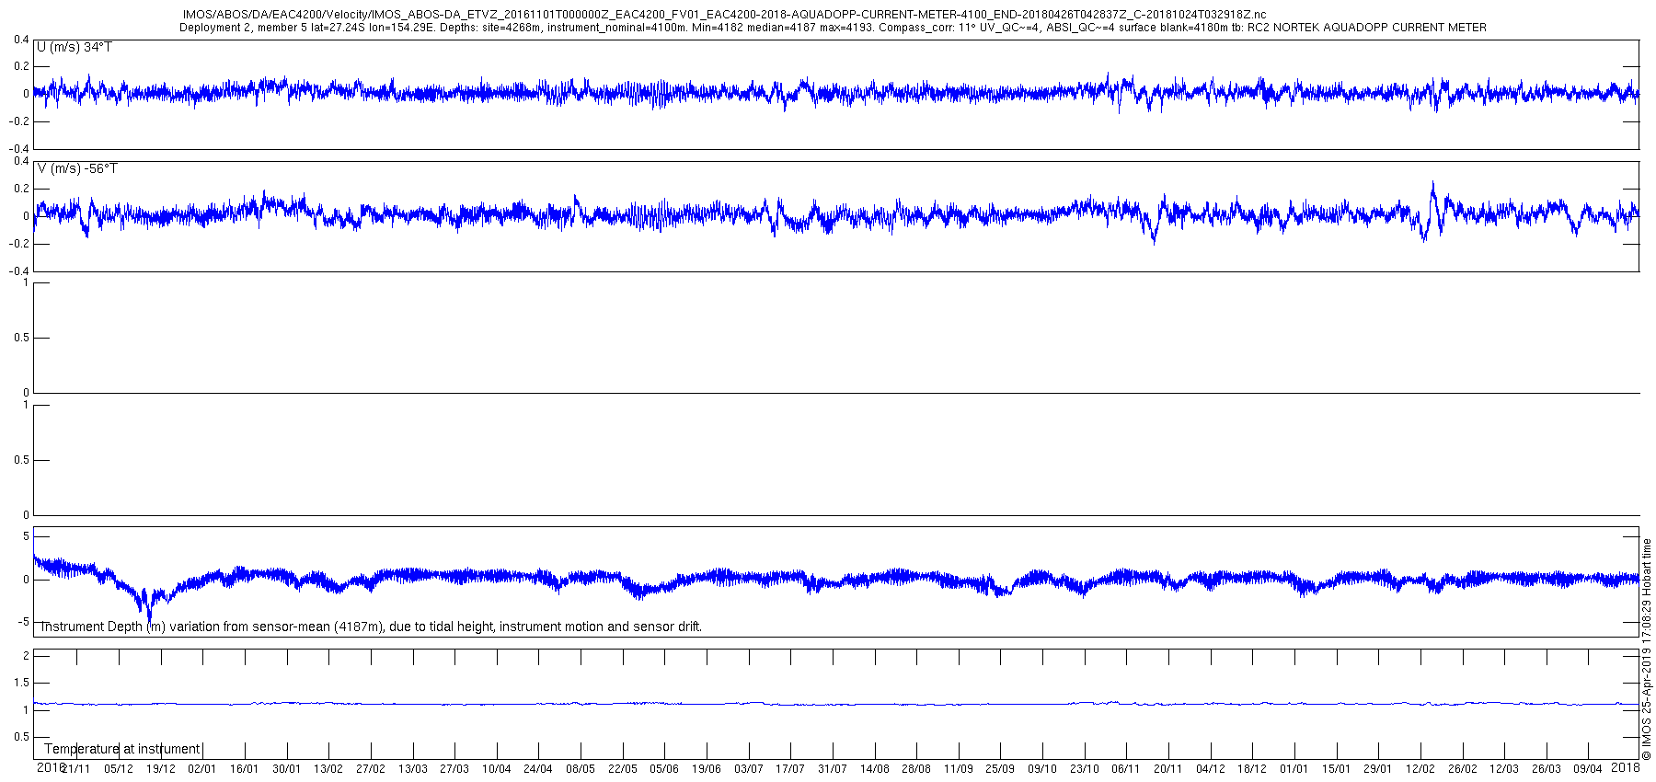Click the '31/07' date tick label
The height and width of the screenshot is (782, 1656).
833,769
